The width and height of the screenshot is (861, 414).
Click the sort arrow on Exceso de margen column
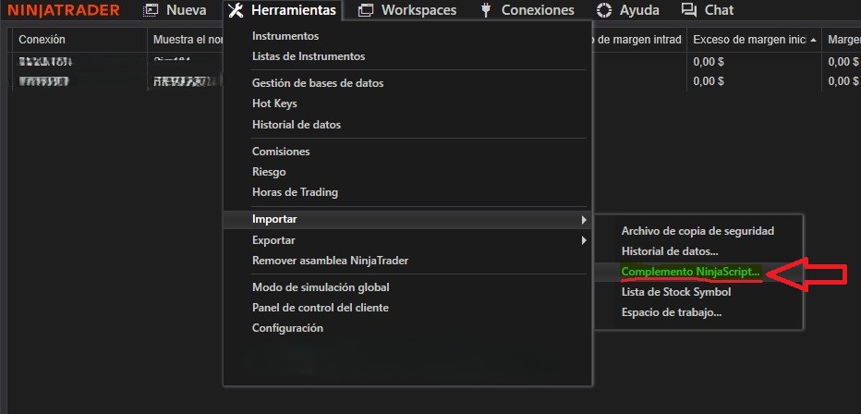point(813,40)
